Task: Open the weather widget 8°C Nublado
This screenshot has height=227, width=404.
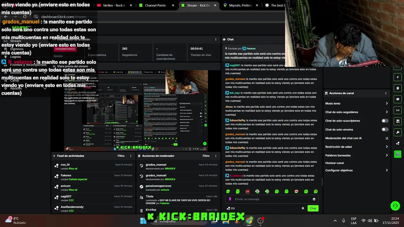Action: pyautogui.click(x=15, y=220)
